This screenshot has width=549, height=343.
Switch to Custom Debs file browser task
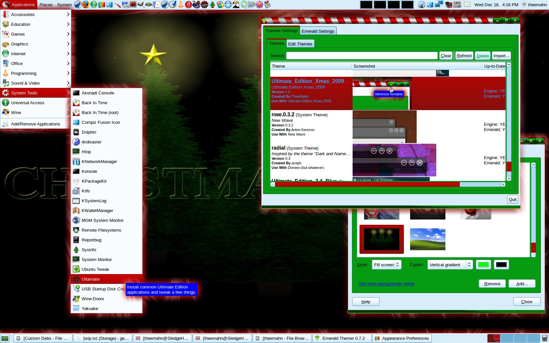[43, 338]
